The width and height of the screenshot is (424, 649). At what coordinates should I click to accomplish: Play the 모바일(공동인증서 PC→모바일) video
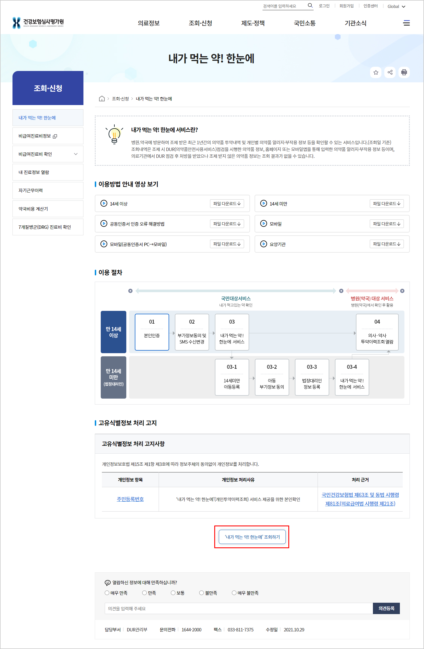pos(104,244)
